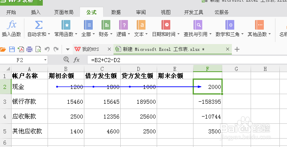Select cell containing -158395
Viewport: 287px width, 147px height.
pos(207,101)
